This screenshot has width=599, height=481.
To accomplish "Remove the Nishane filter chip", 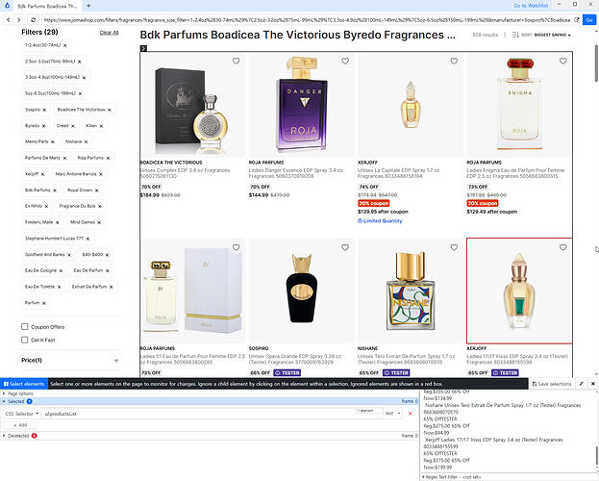I will 86,141.
